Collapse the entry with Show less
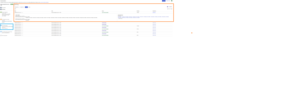 tap(154, 13)
